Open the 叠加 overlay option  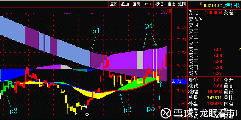click(125, 4)
